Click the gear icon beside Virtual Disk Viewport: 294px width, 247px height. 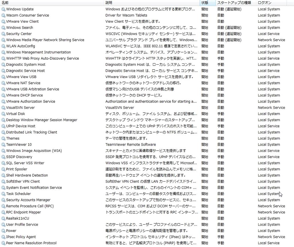(3, 114)
